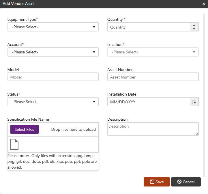Click the 'Please note' allowed extensions text
Screen dimensions: 208x194
tap(52, 161)
